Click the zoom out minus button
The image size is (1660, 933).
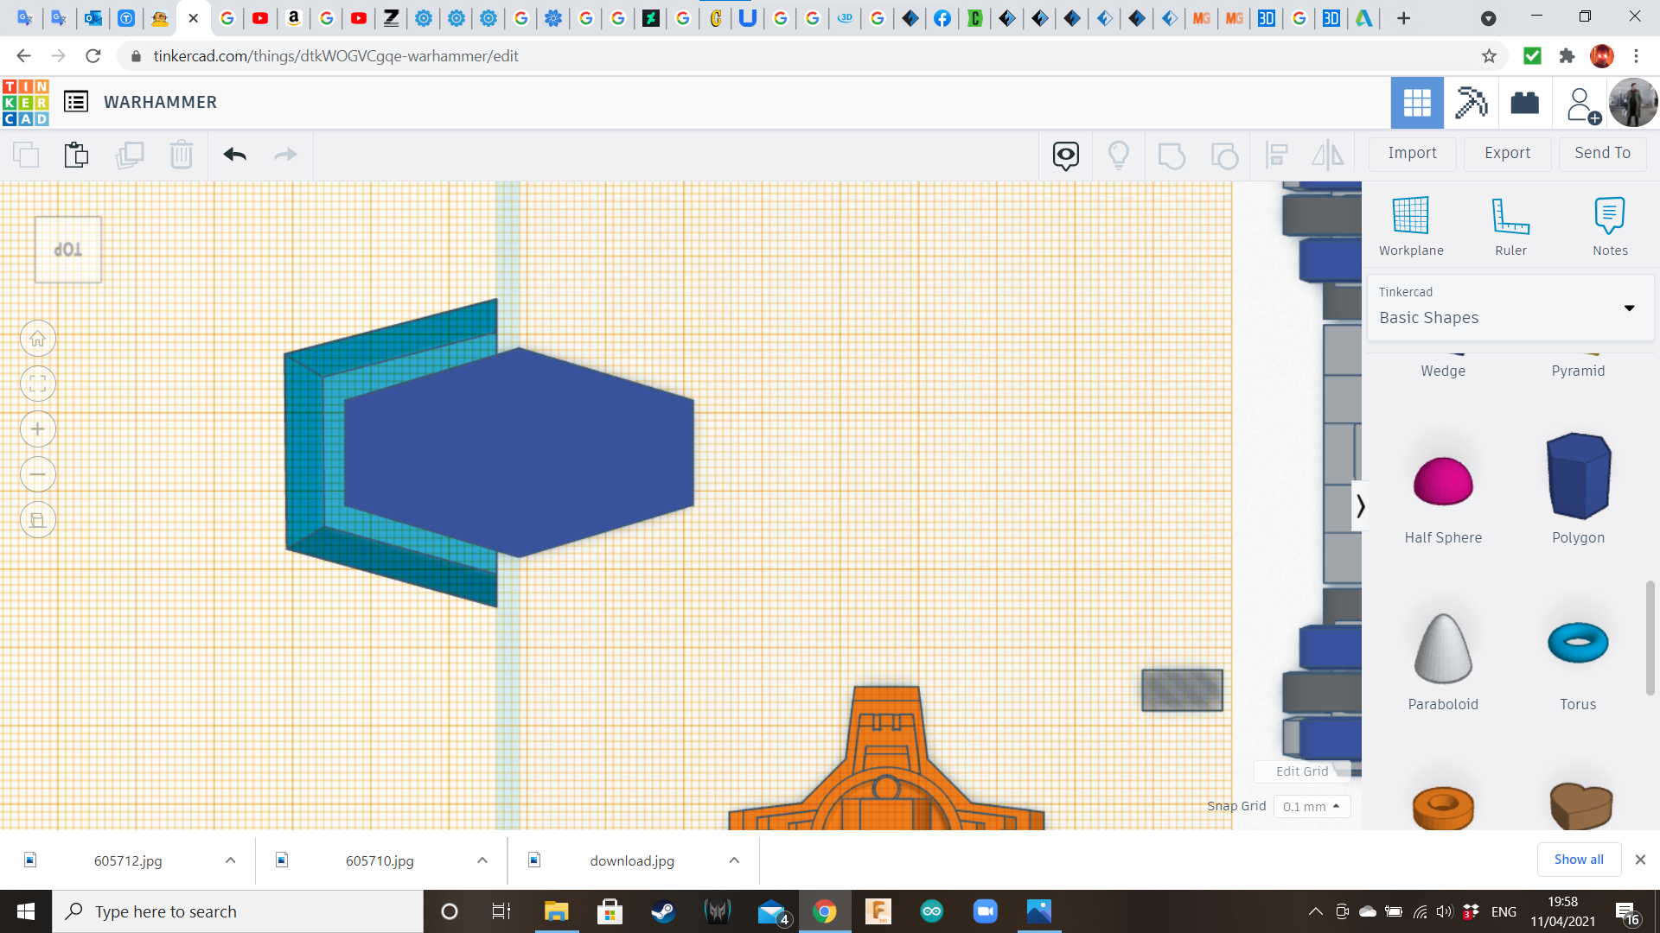click(38, 474)
